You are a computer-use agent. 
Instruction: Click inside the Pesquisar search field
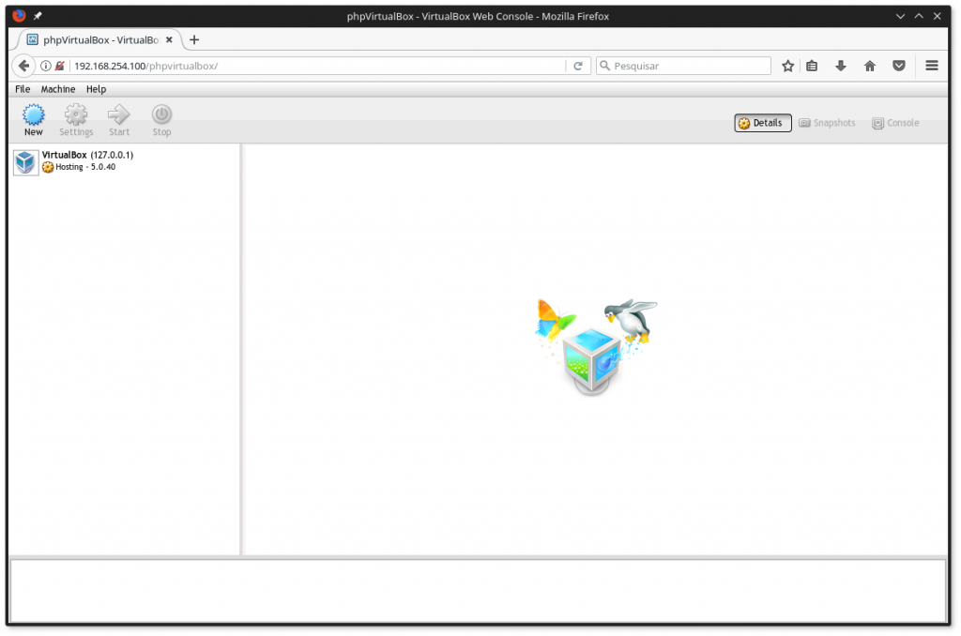tap(685, 66)
